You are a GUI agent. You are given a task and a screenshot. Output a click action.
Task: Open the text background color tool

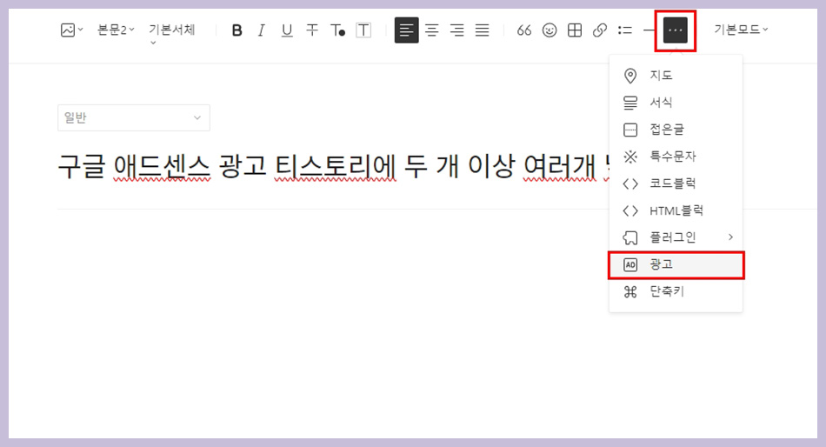(363, 30)
